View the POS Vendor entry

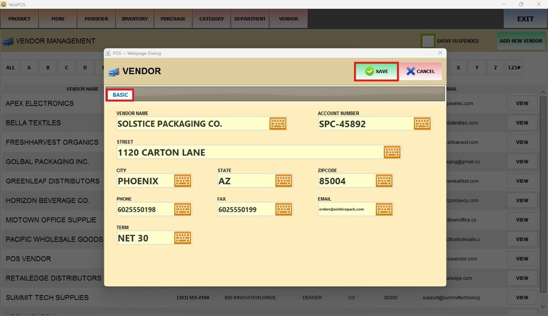pyautogui.click(x=522, y=258)
